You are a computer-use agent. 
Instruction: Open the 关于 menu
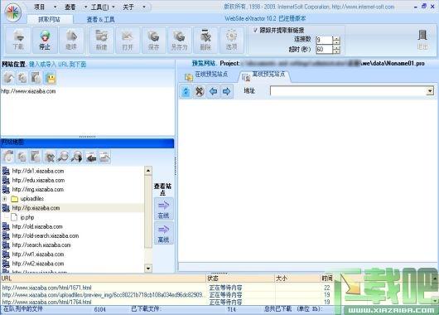click(128, 7)
